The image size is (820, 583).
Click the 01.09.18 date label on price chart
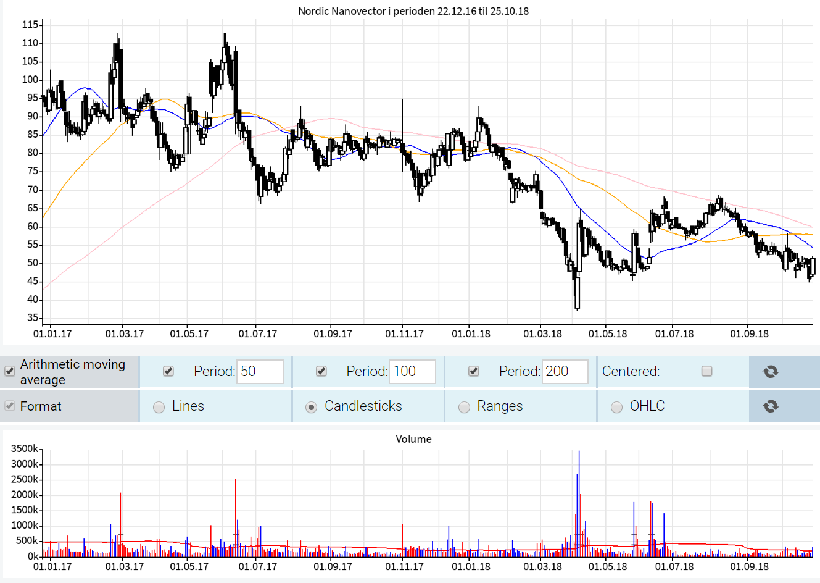(749, 333)
